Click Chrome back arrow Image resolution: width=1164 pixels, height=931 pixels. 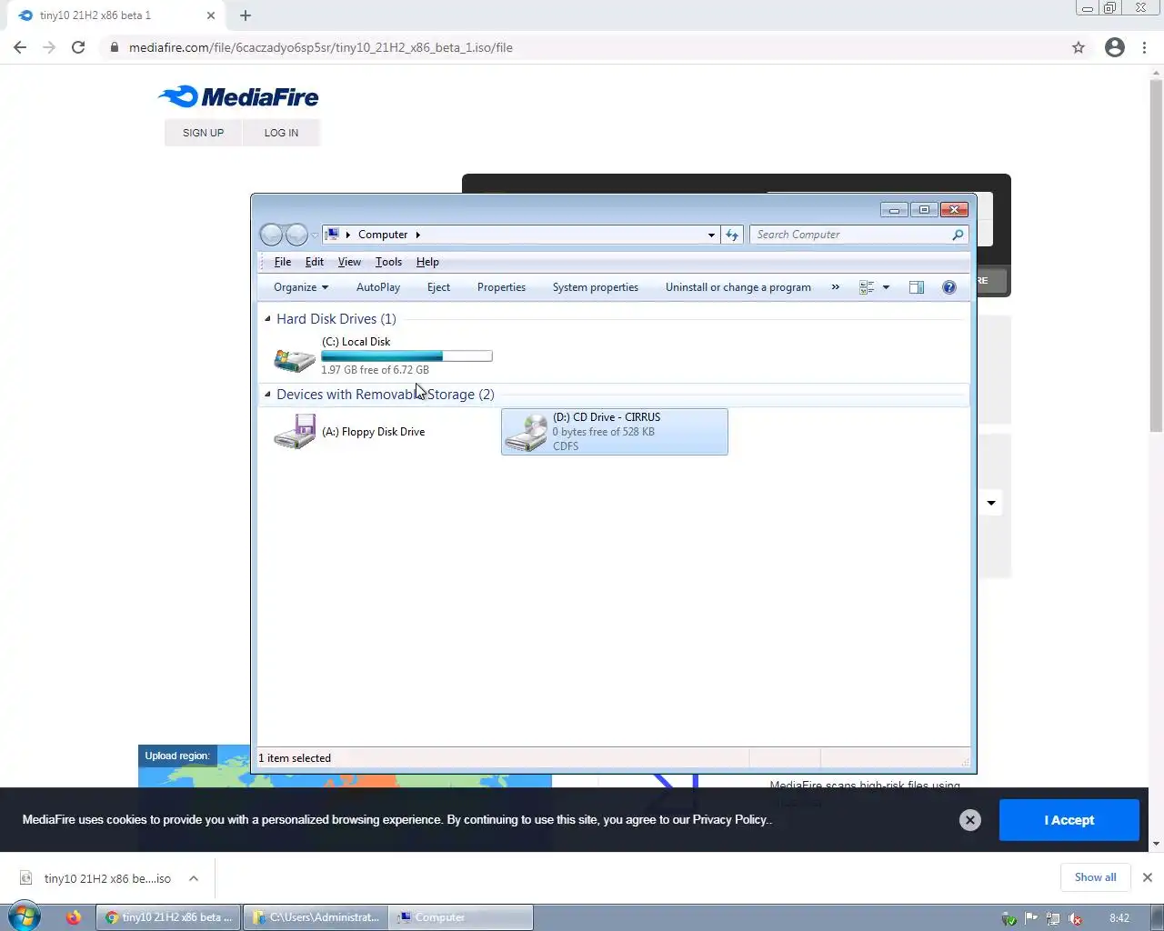pos(20,47)
